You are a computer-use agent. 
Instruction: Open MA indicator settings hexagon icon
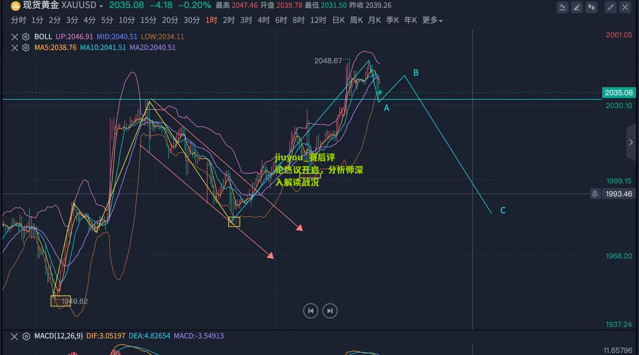(x=26, y=48)
